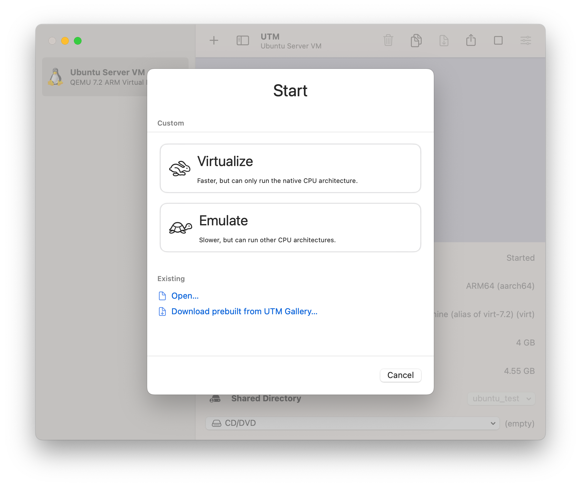Add a new VM with plus icon
The height and width of the screenshot is (487, 581).
coord(214,40)
